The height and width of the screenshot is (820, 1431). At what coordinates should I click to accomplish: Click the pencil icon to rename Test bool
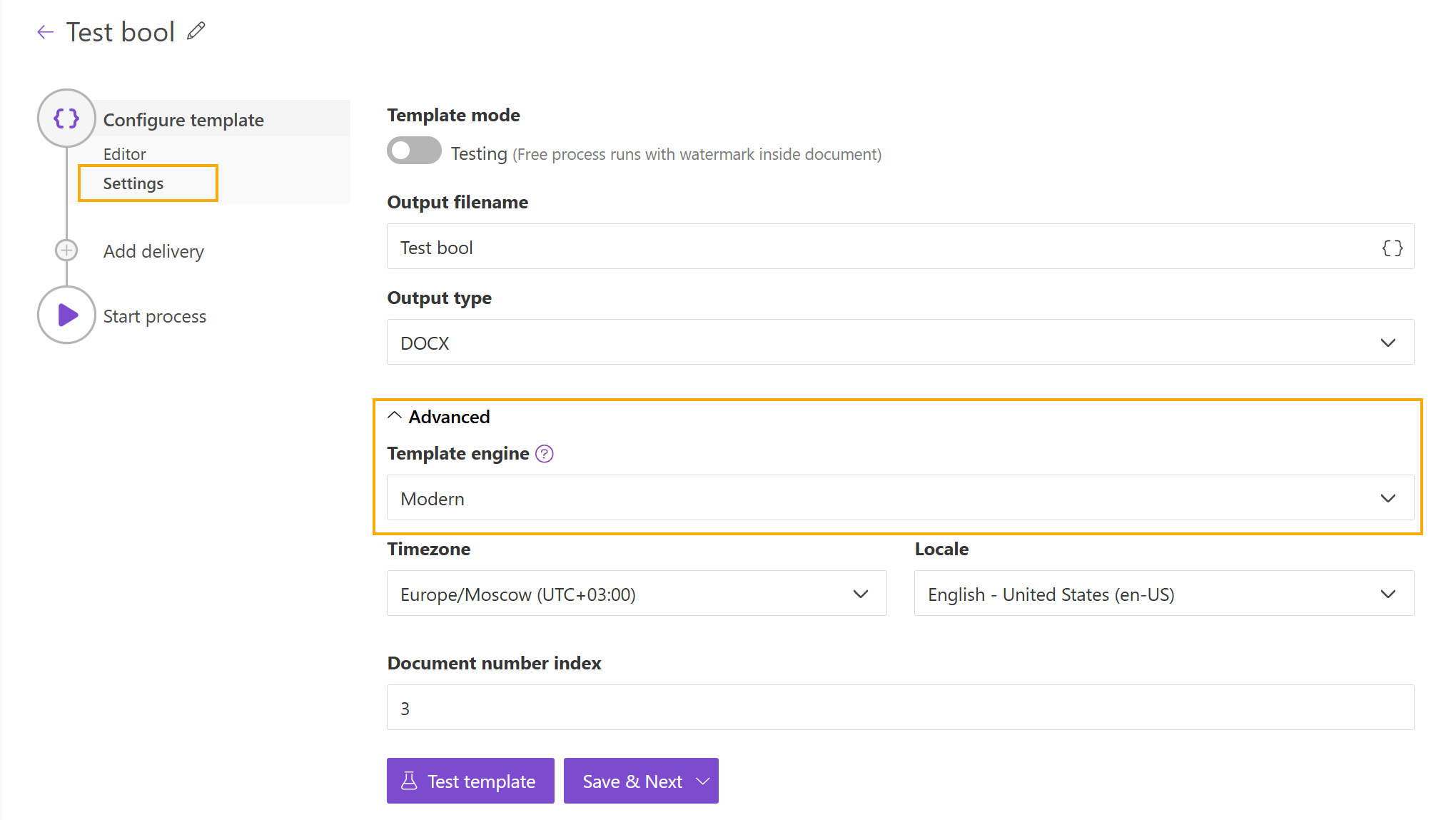click(196, 31)
